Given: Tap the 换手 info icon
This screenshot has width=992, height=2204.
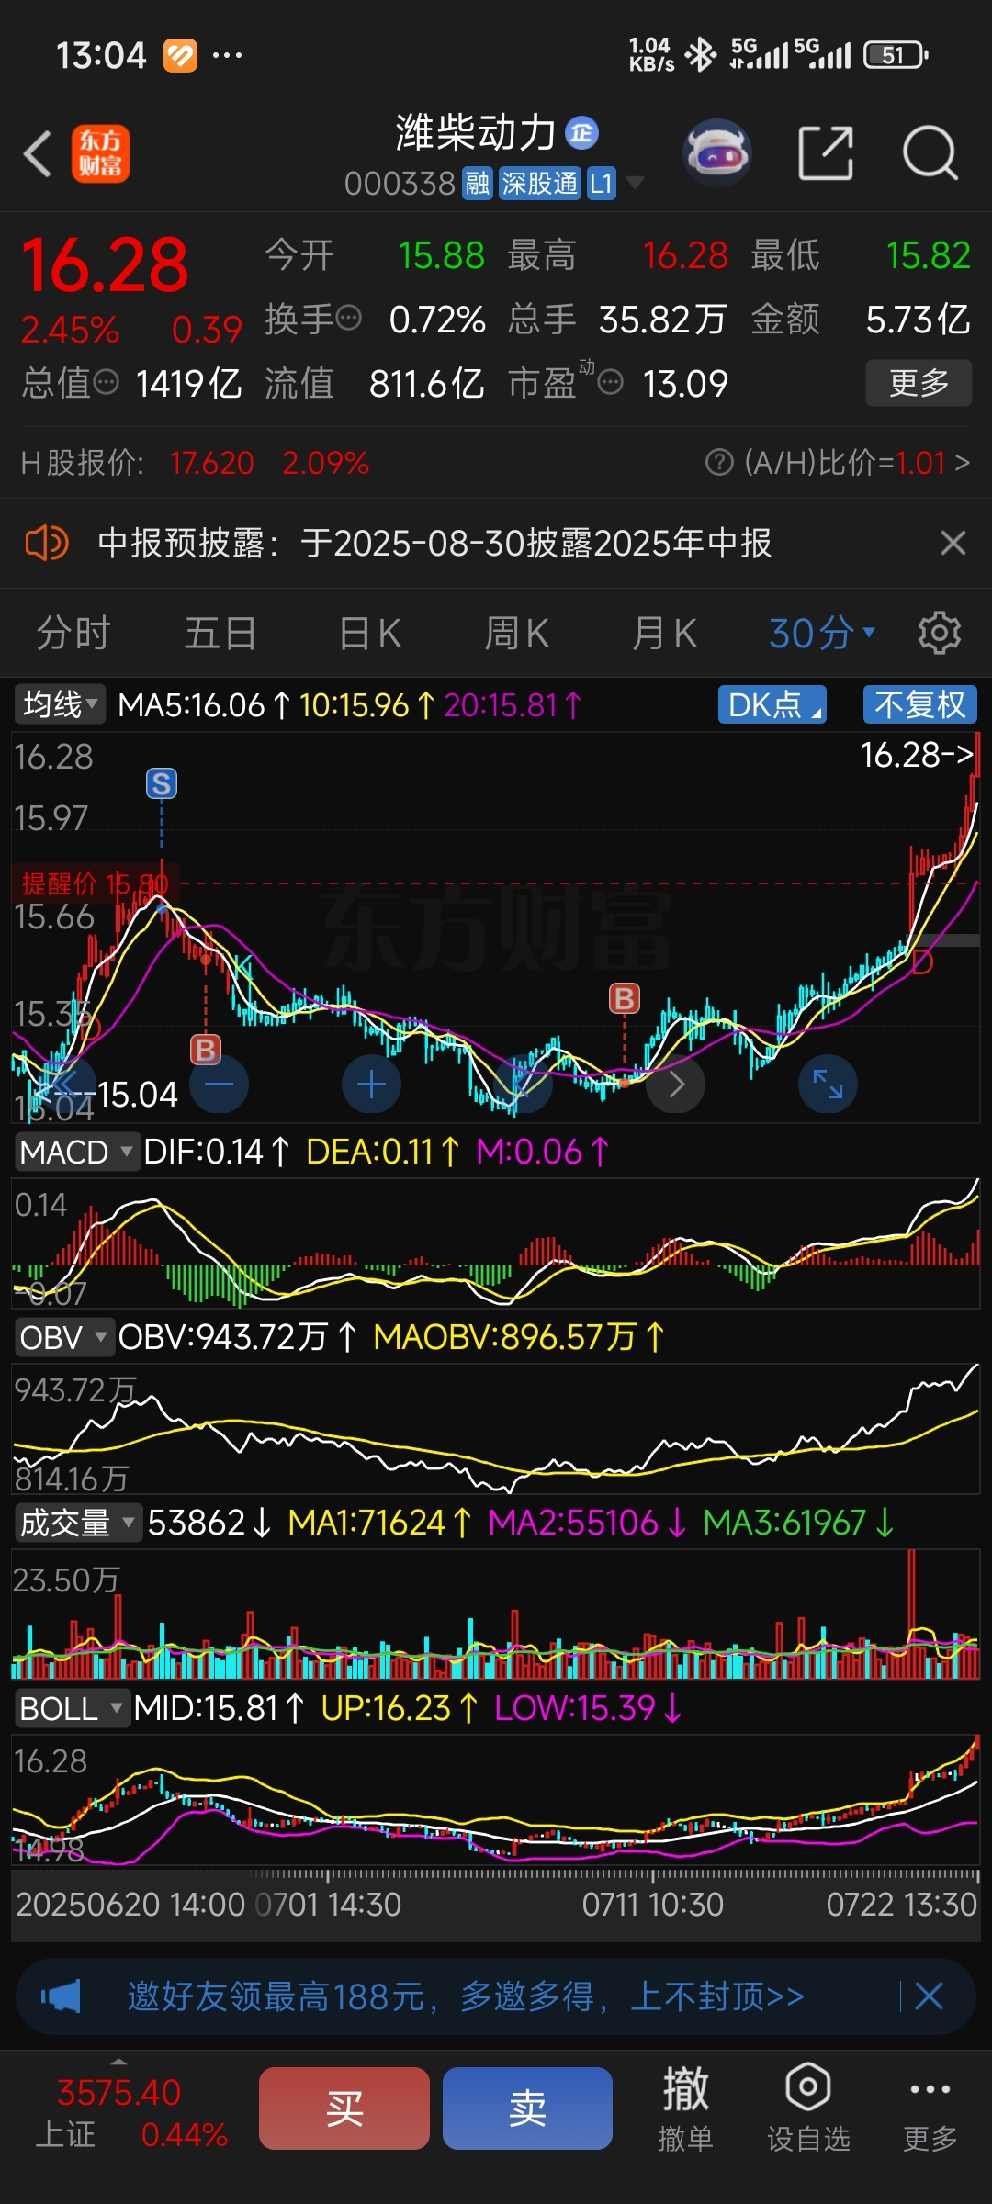Looking at the screenshot, I should pyautogui.click(x=349, y=319).
